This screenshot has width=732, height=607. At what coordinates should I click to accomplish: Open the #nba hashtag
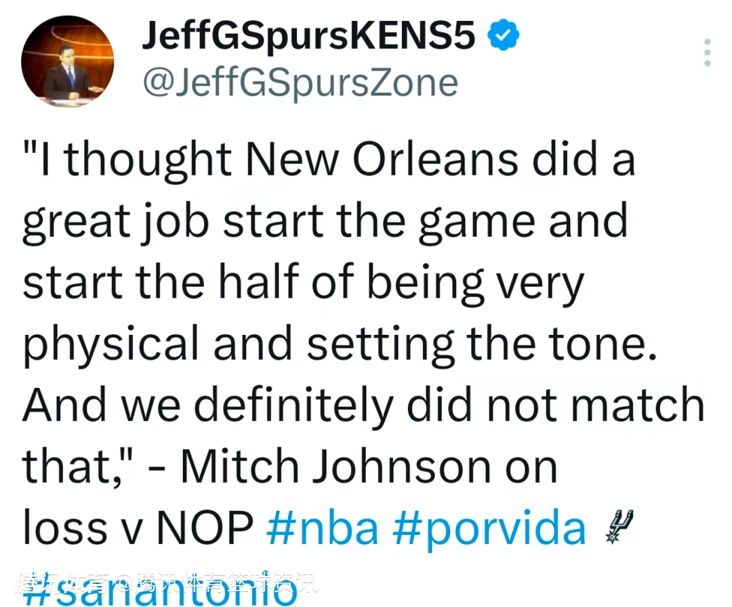[x=323, y=528]
